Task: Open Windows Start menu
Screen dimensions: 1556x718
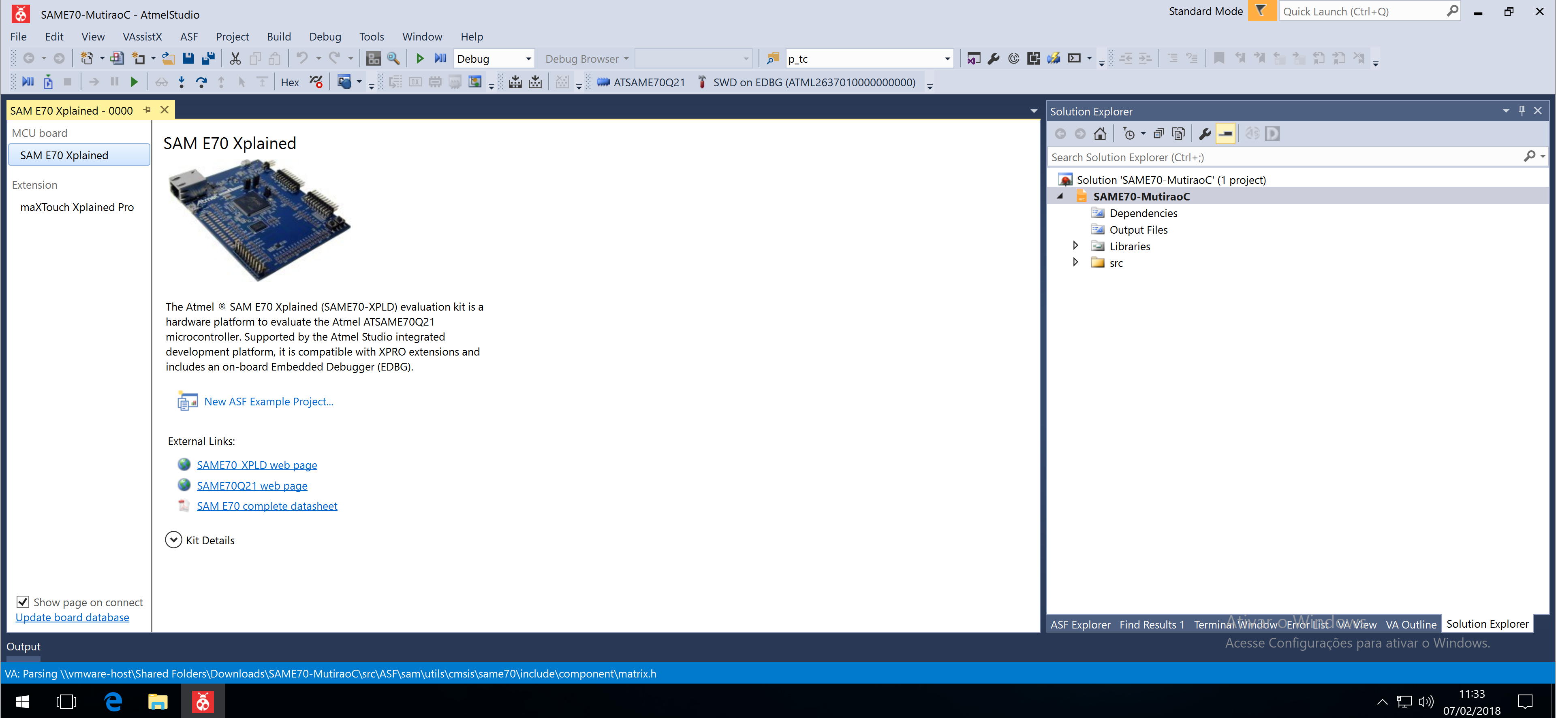Action: tap(22, 701)
